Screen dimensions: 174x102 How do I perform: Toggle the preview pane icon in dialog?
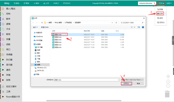pyautogui.click(x=139, y=27)
